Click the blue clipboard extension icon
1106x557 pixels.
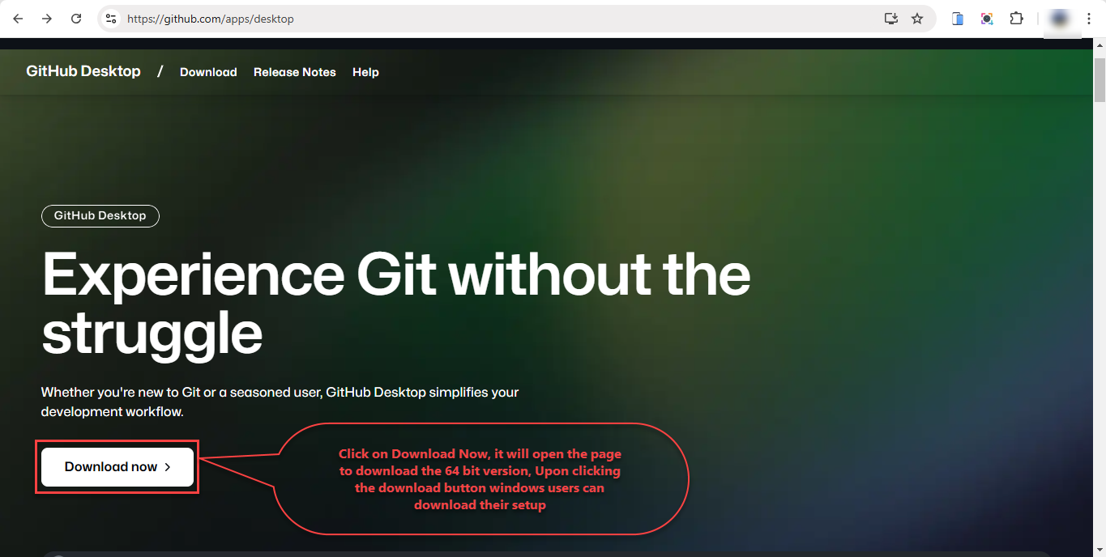click(x=957, y=18)
